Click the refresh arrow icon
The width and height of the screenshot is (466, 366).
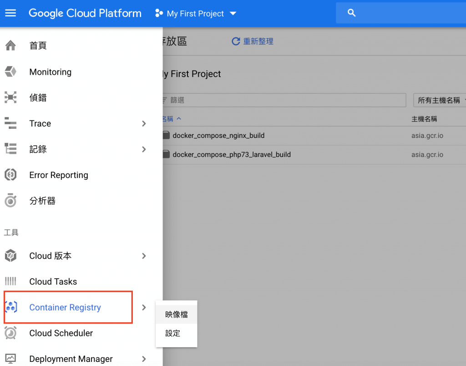coord(236,41)
